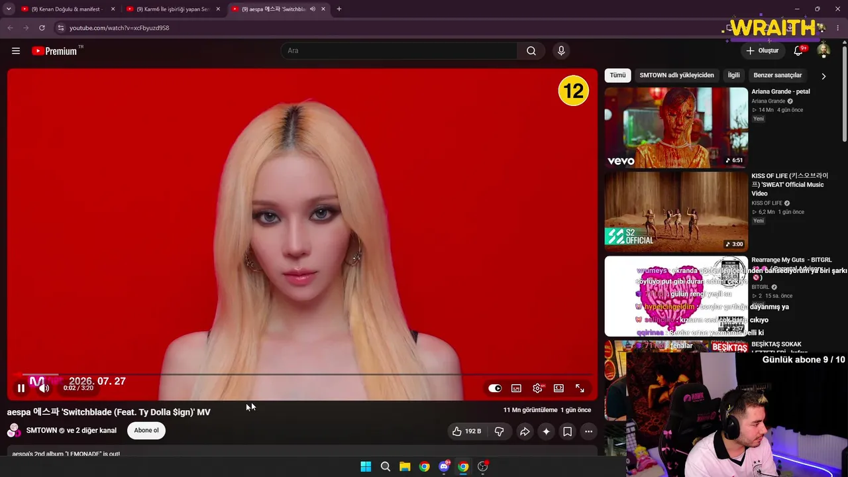This screenshot has height=477, width=848.
Task: Open a new browser tab
Action: [x=339, y=9]
